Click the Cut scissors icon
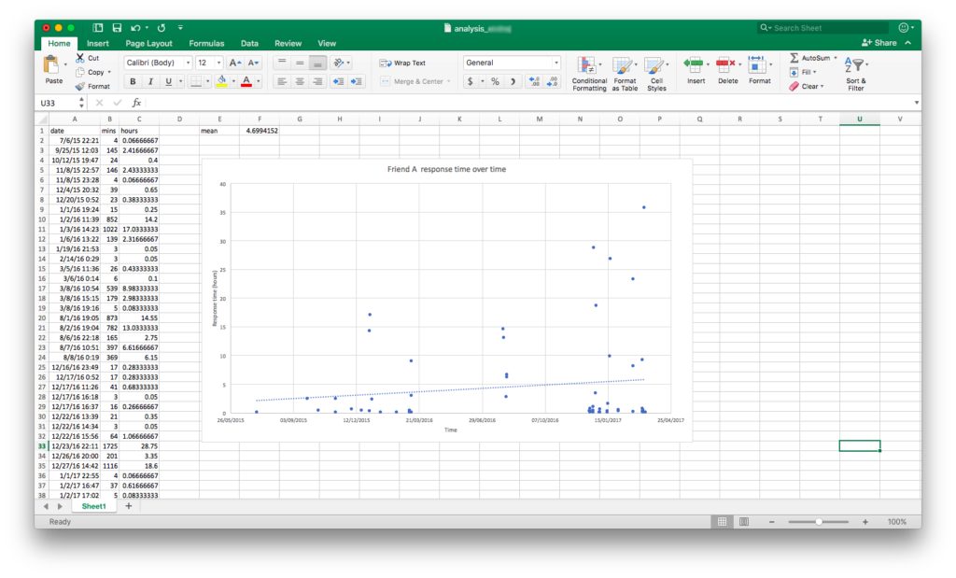The image size is (956, 578). click(x=80, y=58)
